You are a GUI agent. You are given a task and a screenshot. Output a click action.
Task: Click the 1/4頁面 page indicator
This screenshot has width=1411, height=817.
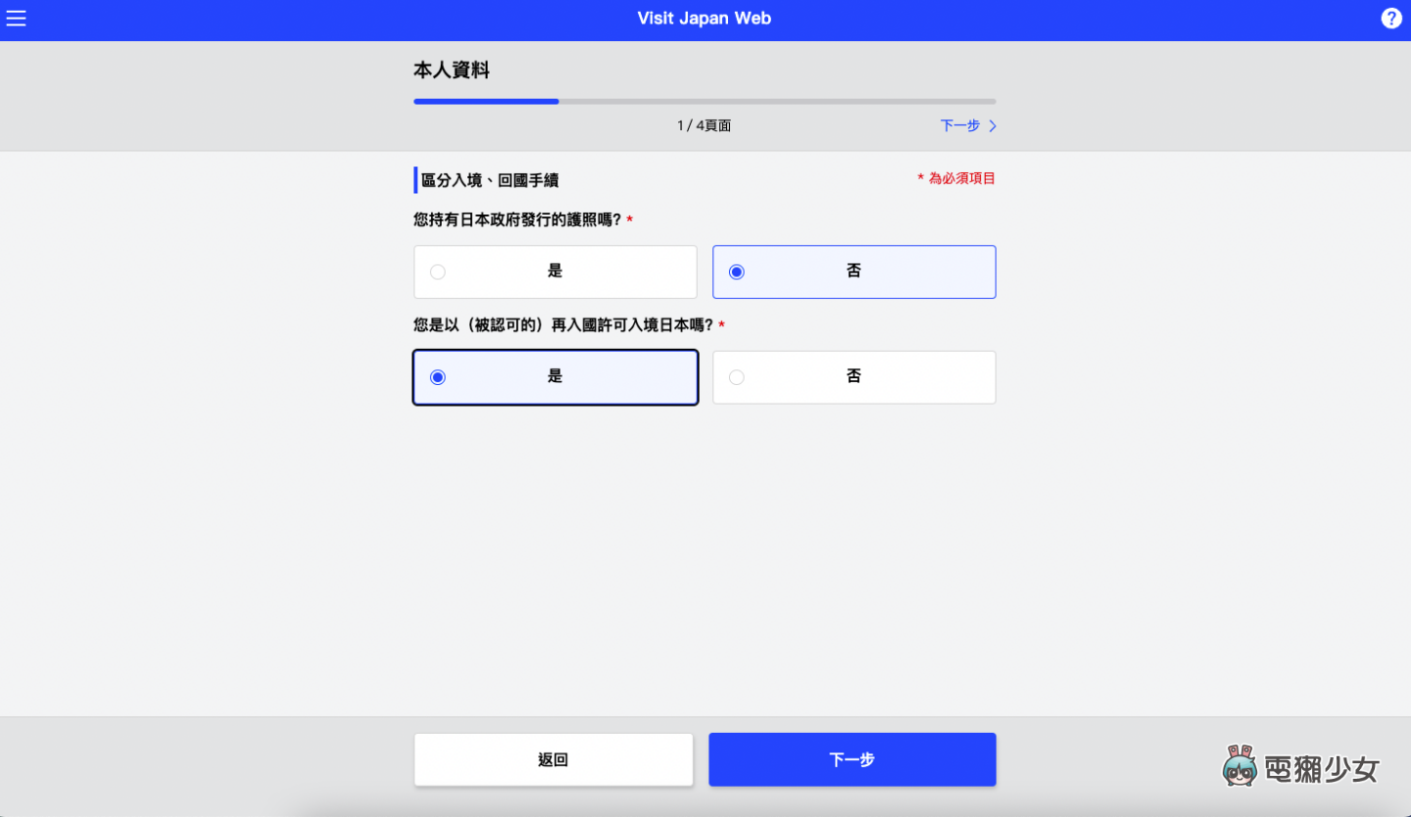(704, 125)
